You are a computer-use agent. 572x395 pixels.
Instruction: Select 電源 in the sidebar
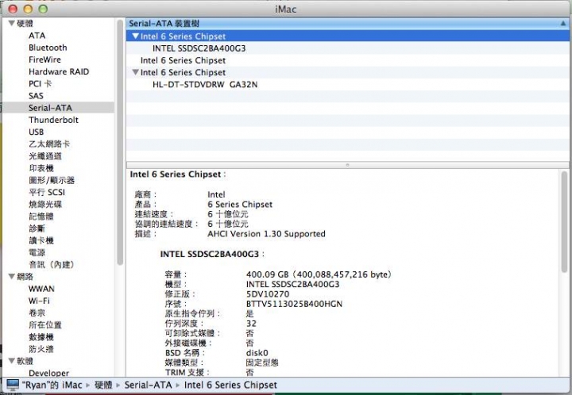point(37,252)
